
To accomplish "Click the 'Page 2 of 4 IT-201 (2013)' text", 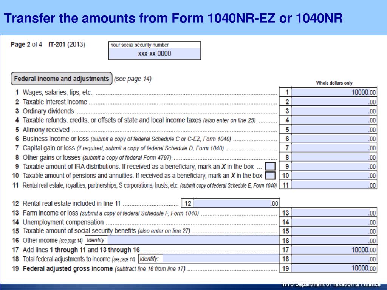I will tap(48, 45).
